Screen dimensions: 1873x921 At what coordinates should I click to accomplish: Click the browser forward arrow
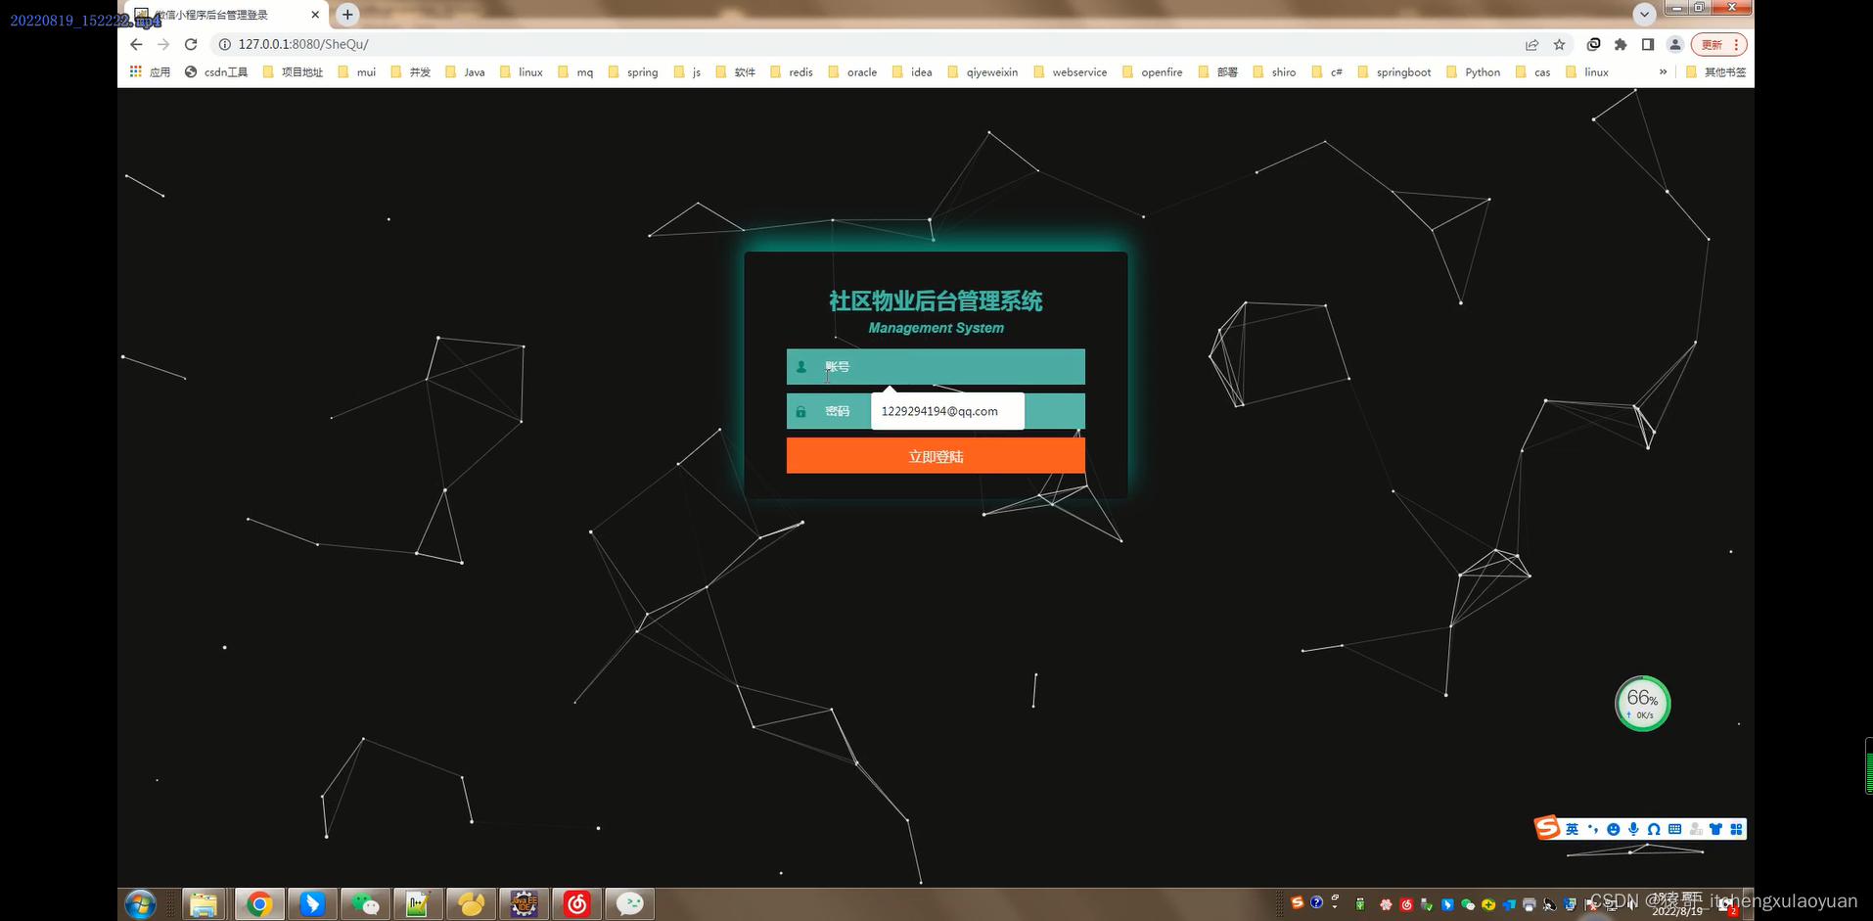(x=163, y=44)
